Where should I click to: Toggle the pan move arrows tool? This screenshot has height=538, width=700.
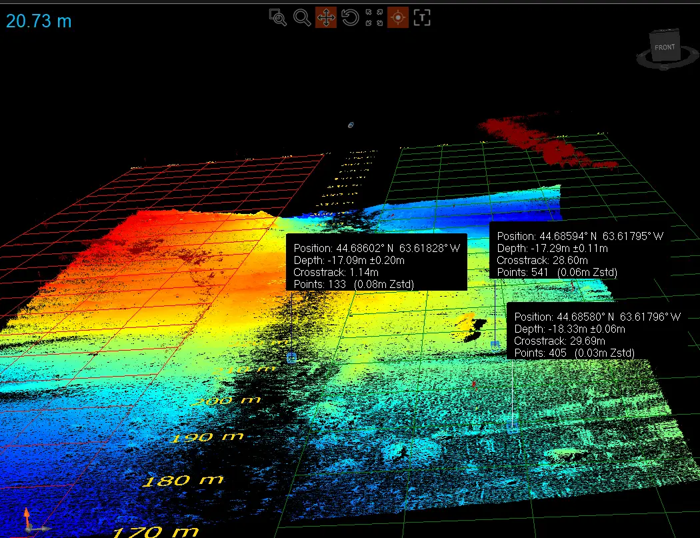tap(325, 18)
